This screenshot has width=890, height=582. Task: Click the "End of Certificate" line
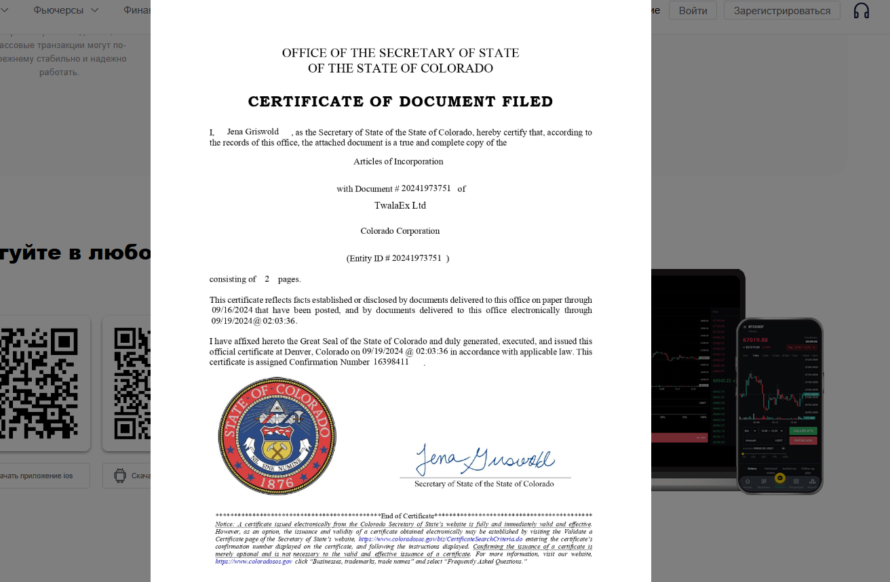click(x=404, y=516)
